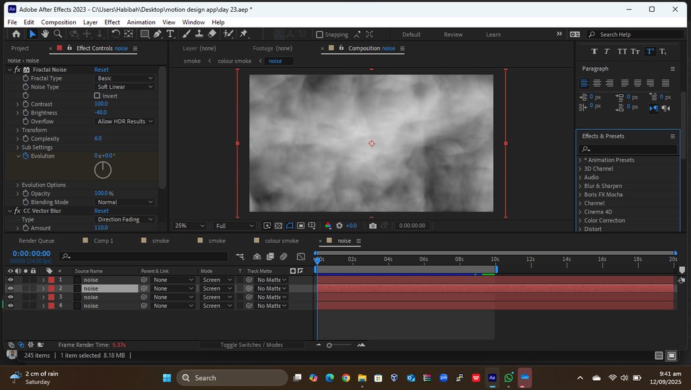Open the 25% magnification dropdown
691x390 pixels.
(x=189, y=225)
